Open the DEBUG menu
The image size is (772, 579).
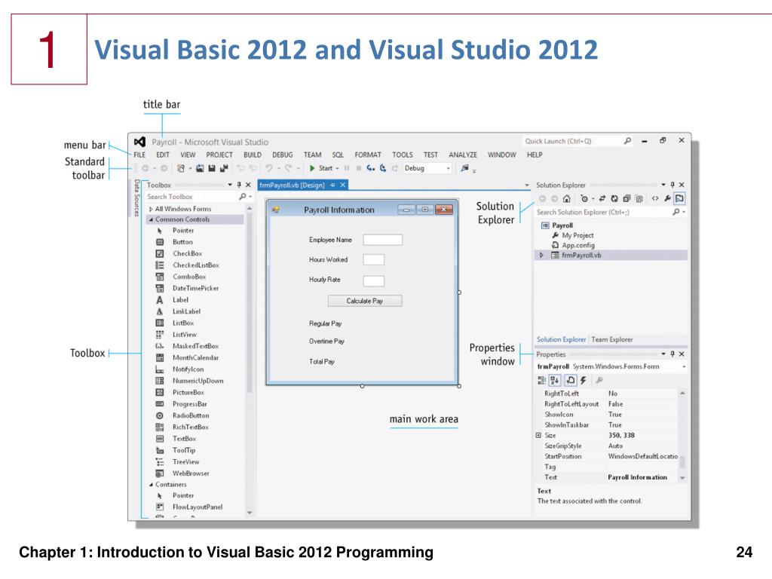tap(283, 155)
